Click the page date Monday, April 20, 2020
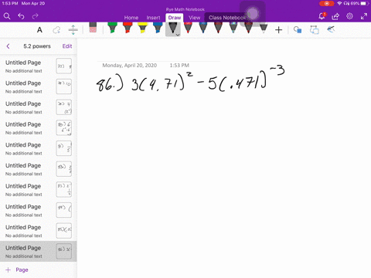The height and width of the screenshot is (278, 371). [130, 66]
